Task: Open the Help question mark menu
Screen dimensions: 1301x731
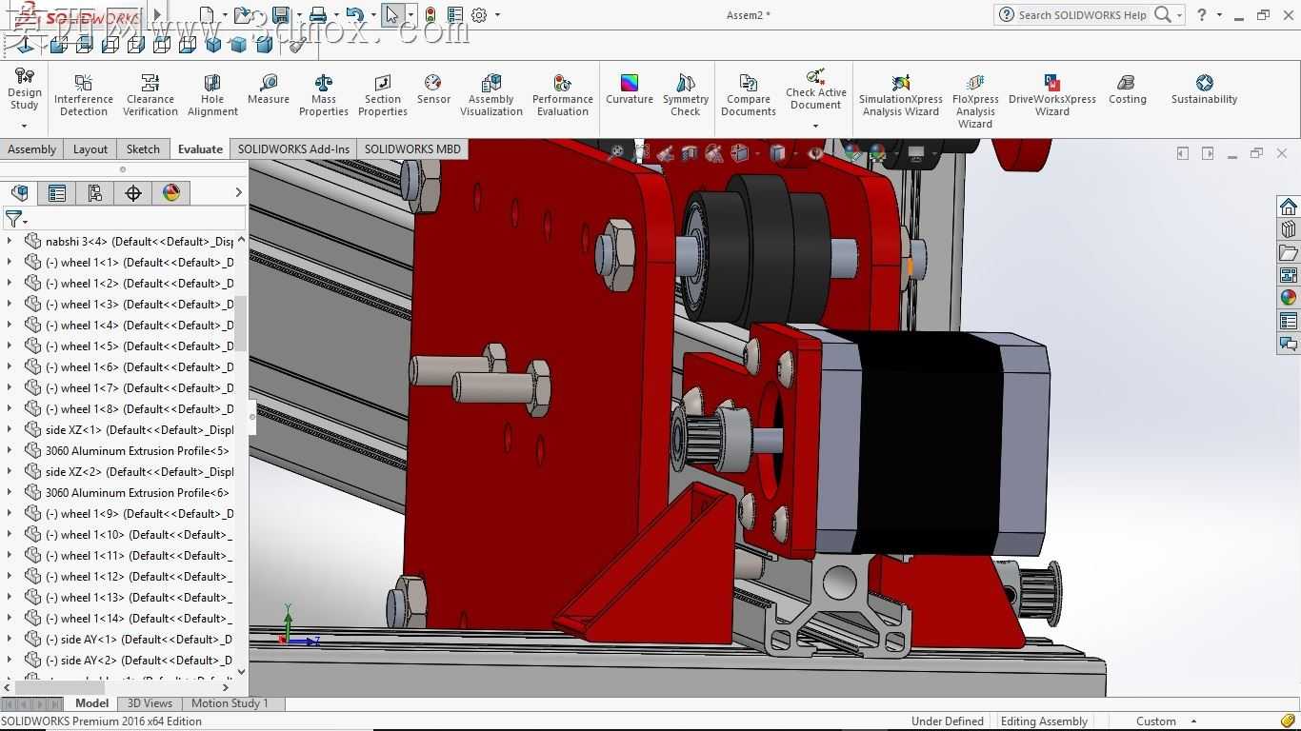Action: coord(1202,15)
